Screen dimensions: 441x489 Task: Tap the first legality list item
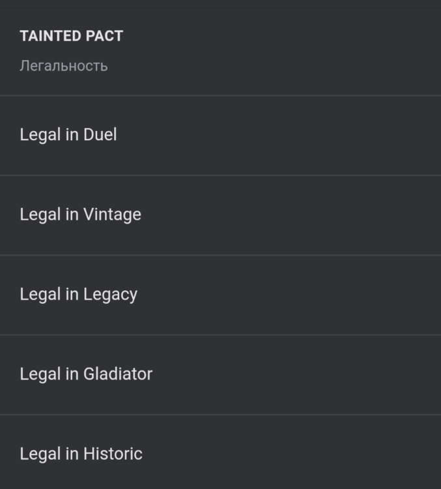68,135
